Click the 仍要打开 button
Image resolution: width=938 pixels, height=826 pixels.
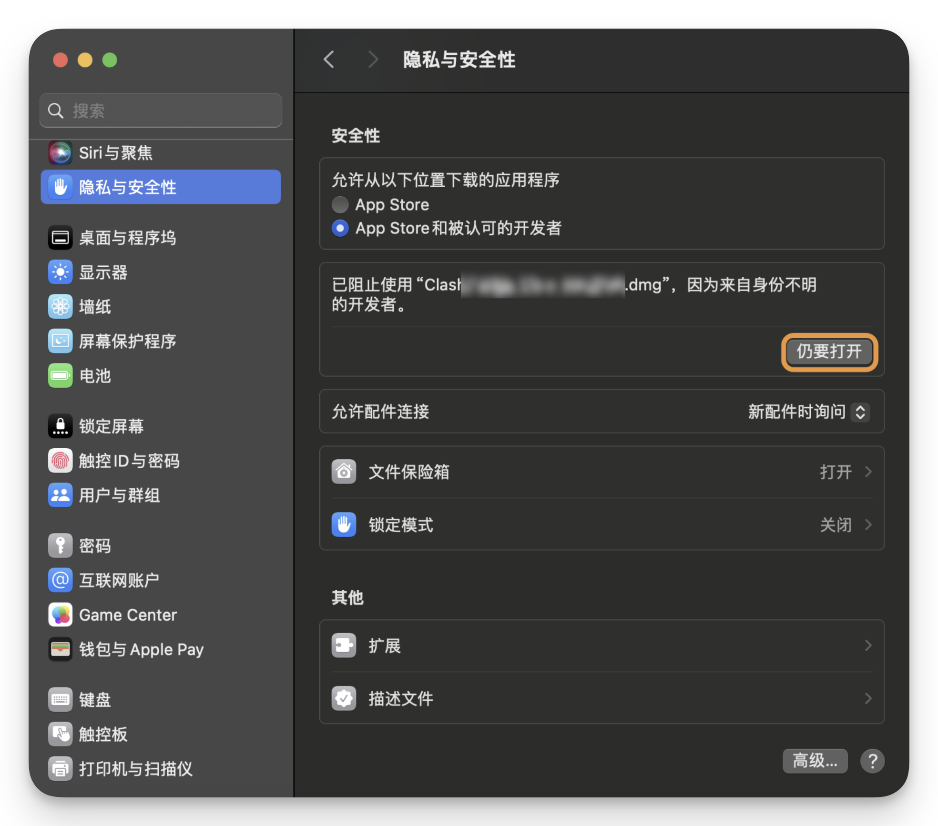pyautogui.click(x=829, y=352)
